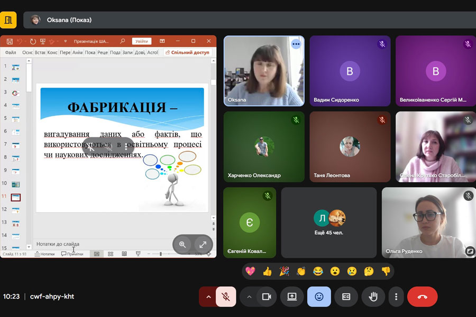Toggle the Нотатки notes pane button
Viewport: 476px width, 317px height.
pyautogui.click(x=44, y=254)
